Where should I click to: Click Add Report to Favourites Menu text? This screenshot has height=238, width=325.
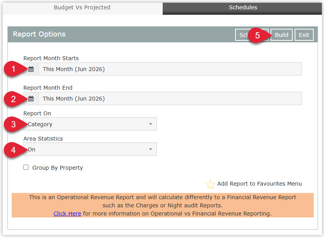[259, 184]
